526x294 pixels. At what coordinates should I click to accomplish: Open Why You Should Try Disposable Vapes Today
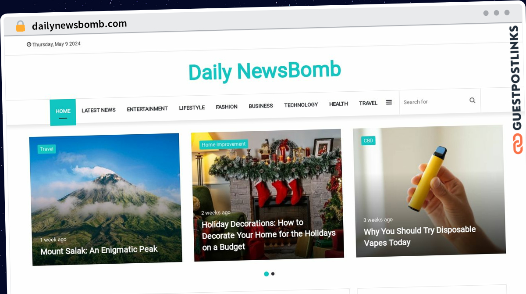(x=419, y=236)
